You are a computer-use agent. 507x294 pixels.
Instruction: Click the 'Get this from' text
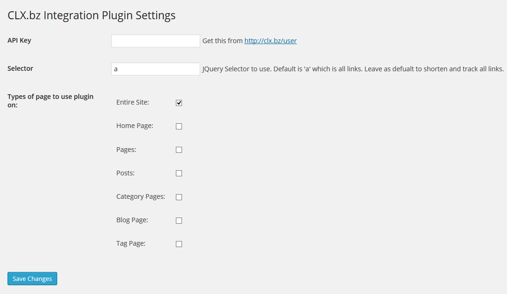[x=222, y=41]
